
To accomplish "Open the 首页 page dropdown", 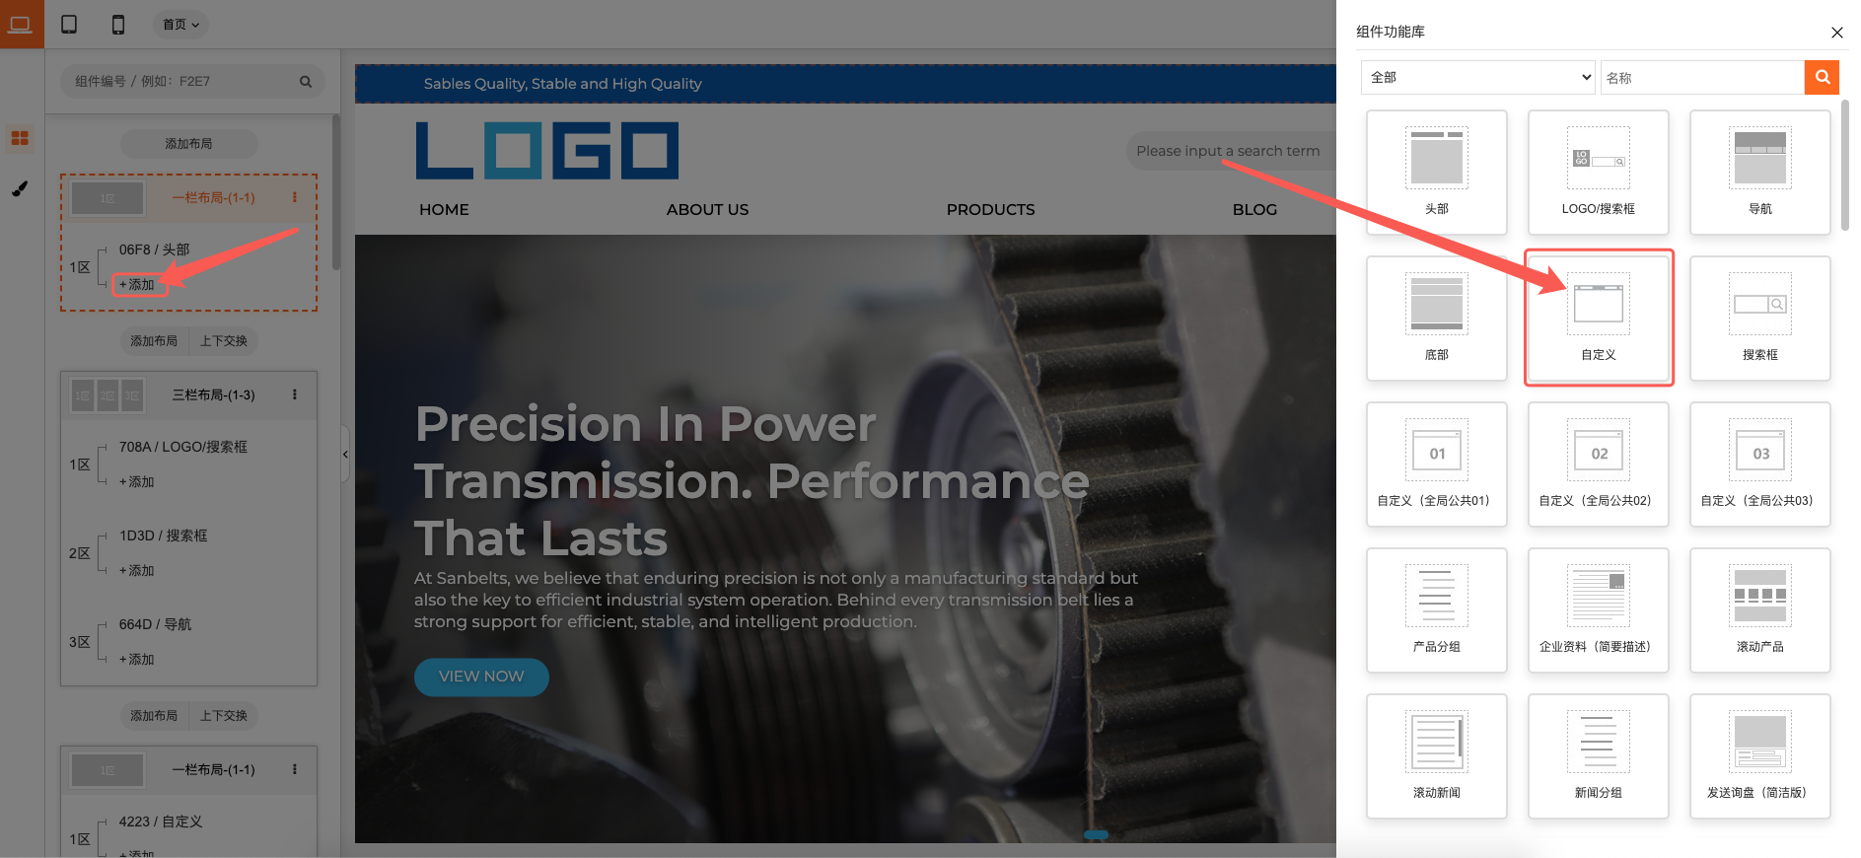I will pos(181,25).
